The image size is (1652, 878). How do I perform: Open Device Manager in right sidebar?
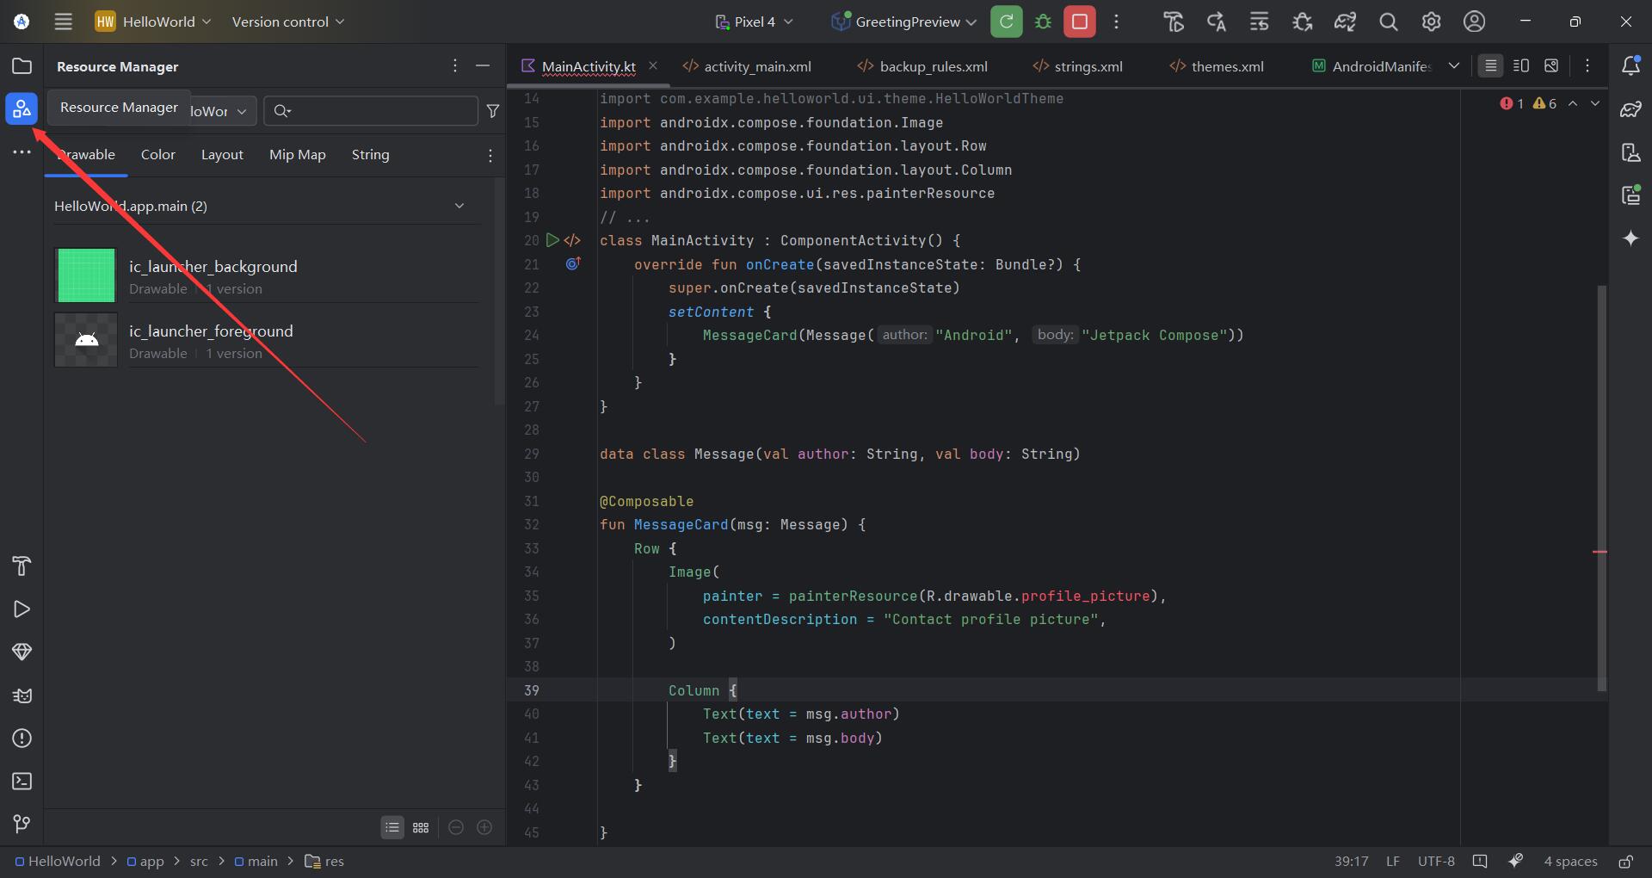(1630, 152)
